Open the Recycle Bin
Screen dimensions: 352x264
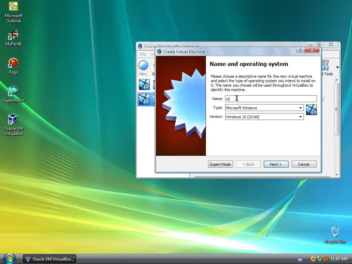335,235
